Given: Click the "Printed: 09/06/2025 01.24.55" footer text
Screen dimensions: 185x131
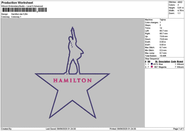Looking at the screenshot, I should (x=123, y=129).
